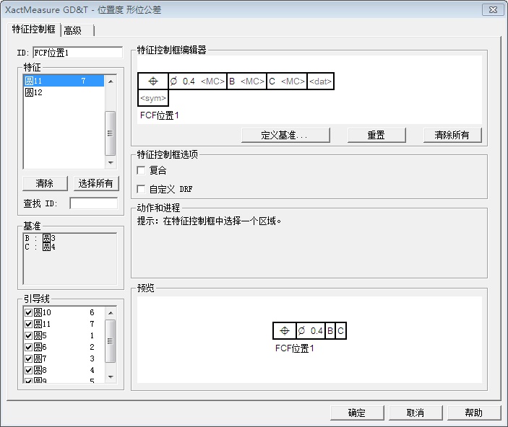The height and width of the screenshot is (427, 508).
Task: Open the 特征控制框 tab
Action: pos(34,30)
